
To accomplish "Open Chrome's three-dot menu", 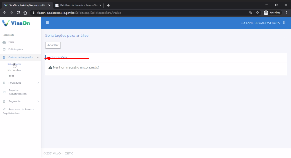I will 286,13.
